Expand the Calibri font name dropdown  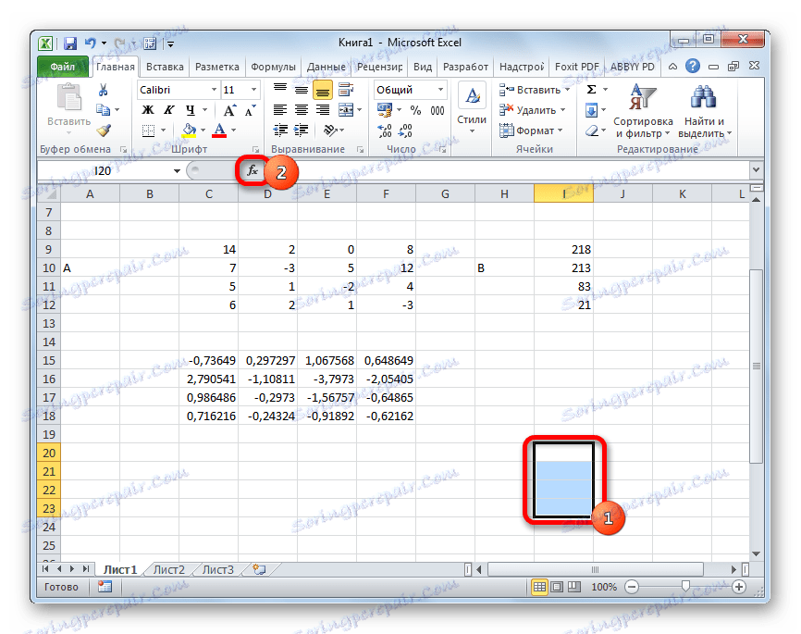tap(214, 90)
